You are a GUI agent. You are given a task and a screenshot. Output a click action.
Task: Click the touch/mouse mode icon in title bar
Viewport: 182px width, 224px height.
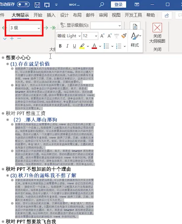pos(47,5)
